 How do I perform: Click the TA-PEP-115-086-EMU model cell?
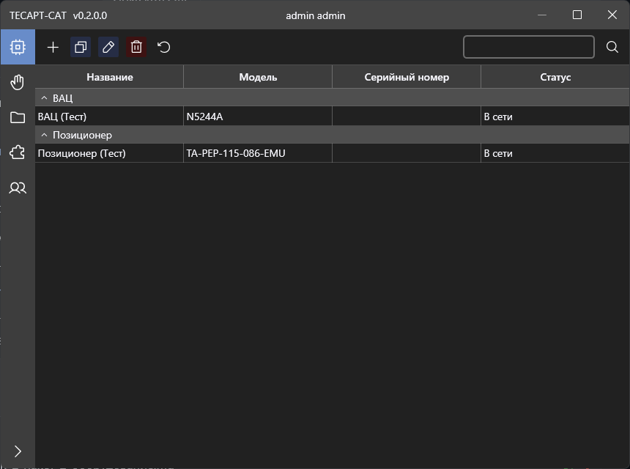click(x=258, y=153)
